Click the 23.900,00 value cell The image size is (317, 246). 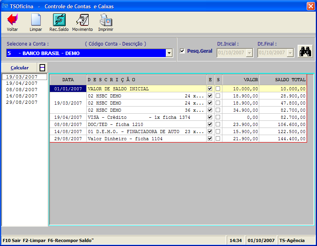241,124
